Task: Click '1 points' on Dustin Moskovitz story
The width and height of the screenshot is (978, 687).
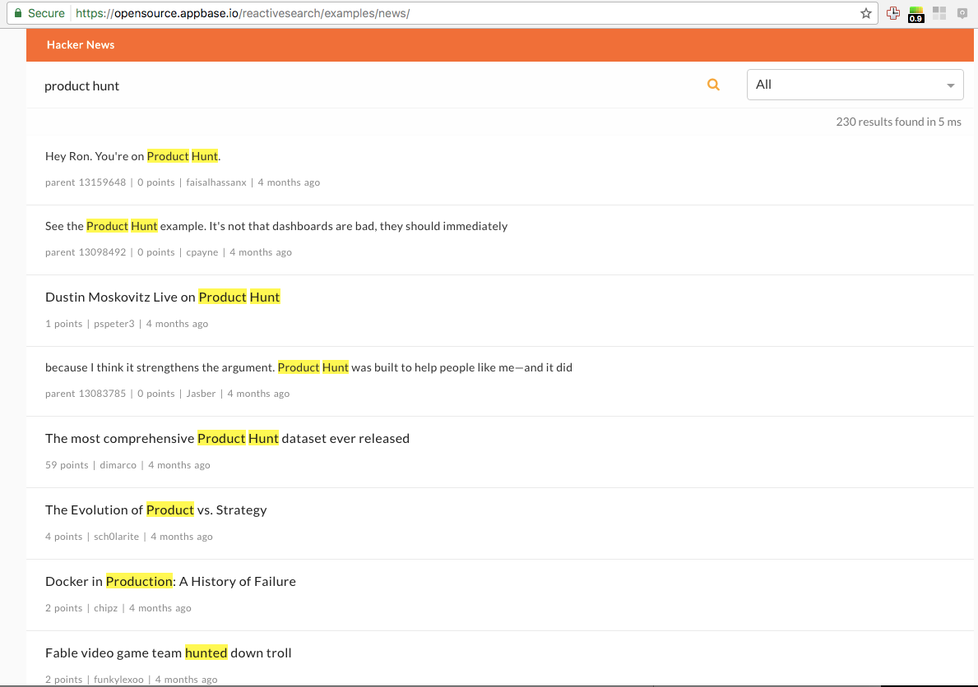Action: [63, 324]
